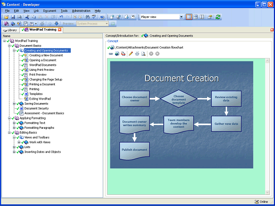This screenshot has height=206, width=275.
Task: Select the Using Print Preview topic
Action: click(41, 70)
